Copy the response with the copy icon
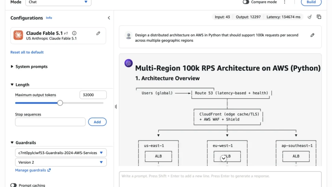The image size is (332, 187). click(x=319, y=17)
